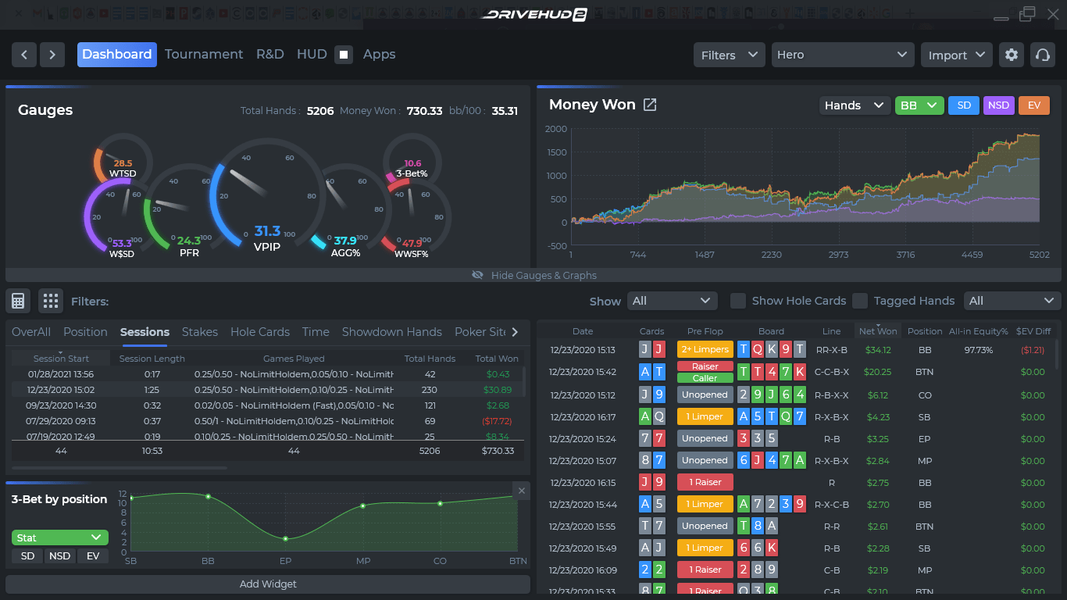
Task: Close the 3-Bet by position widget
Action: 521,491
